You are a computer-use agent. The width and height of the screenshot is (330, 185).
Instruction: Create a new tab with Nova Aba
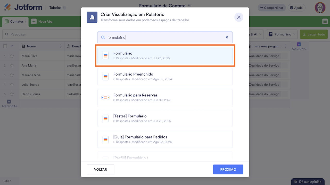(42, 22)
